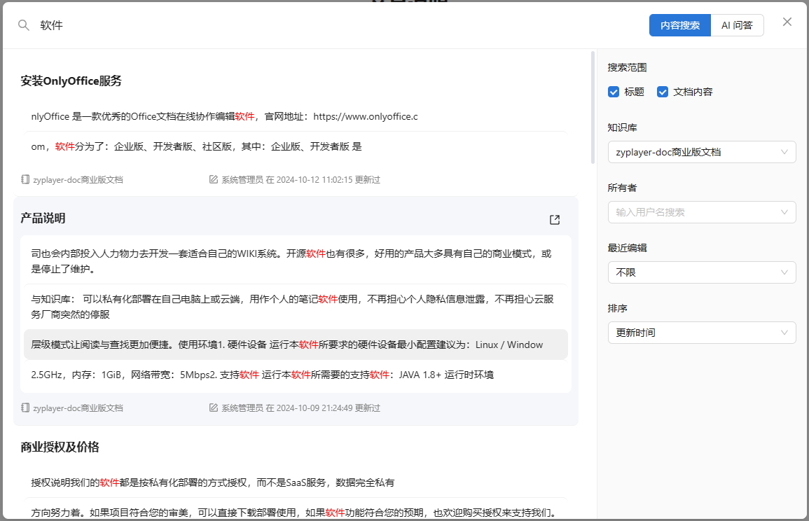Viewport: 809px width, 521px height.
Task: Open the 知识库 dropdown
Action: [702, 152]
